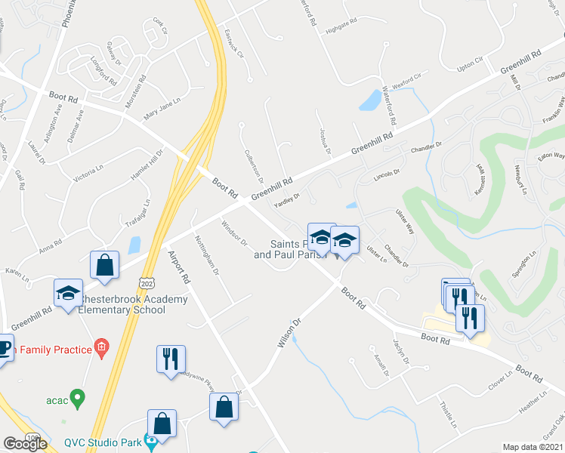This screenshot has height=453, width=565.
Task: Click the US 202 highway shield
Action: coord(147,283)
